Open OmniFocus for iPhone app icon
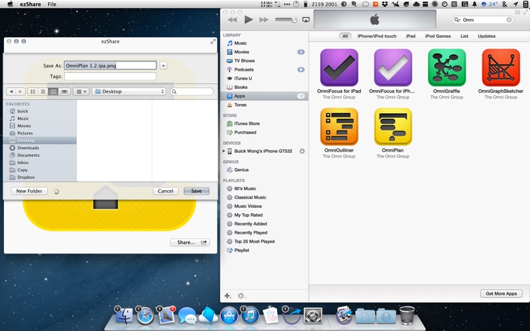 393,68
